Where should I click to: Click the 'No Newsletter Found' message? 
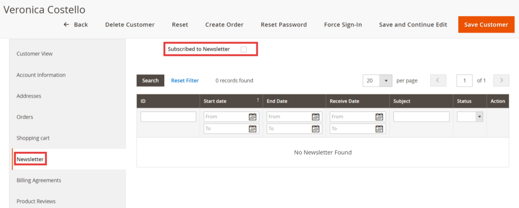(x=323, y=152)
